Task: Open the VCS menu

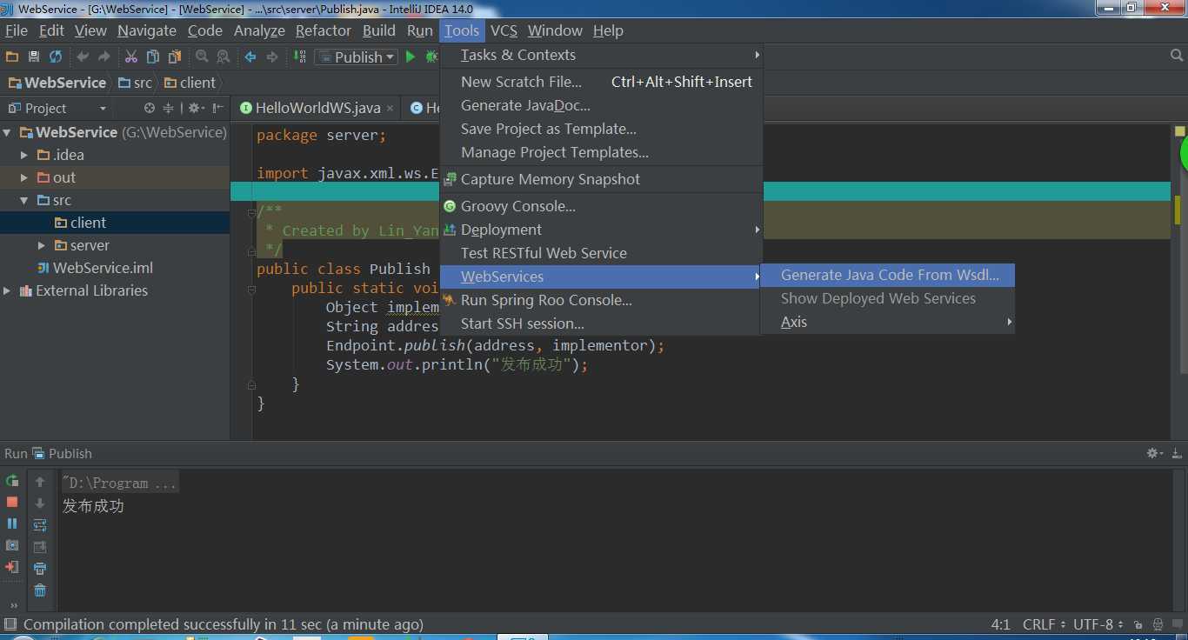Action: coord(504,30)
